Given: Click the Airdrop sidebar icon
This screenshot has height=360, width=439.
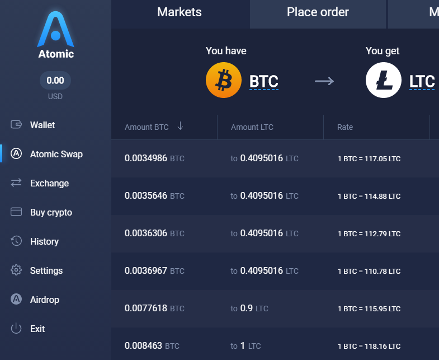Looking at the screenshot, I should [x=16, y=300].
